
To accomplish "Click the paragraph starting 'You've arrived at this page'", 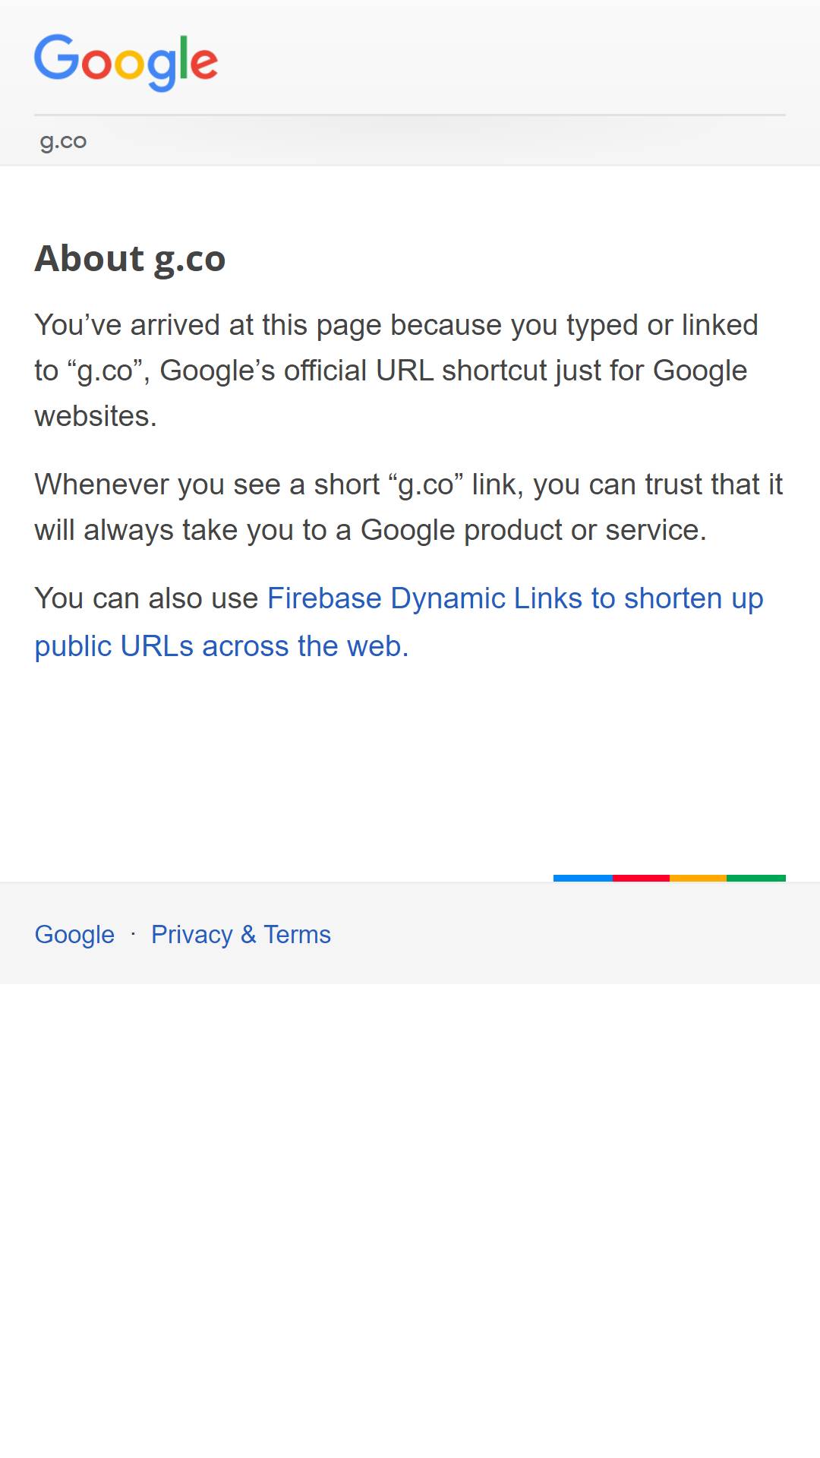I will click(396, 371).
